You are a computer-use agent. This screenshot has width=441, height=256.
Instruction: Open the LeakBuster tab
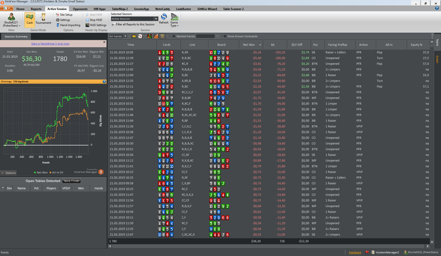(183, 9)
